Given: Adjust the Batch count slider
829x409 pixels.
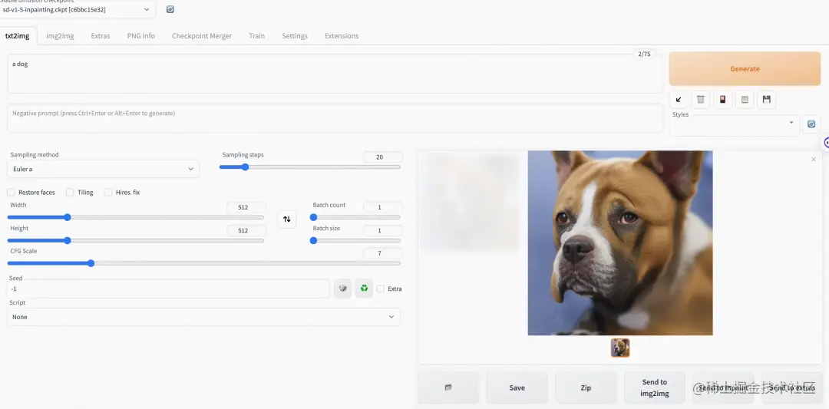Looking at the screenshot, I should [355, 217].
